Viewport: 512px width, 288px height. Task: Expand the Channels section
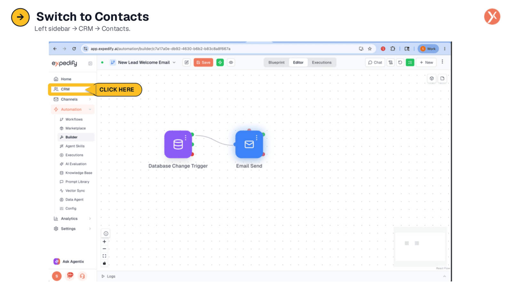tap(72, 99)
